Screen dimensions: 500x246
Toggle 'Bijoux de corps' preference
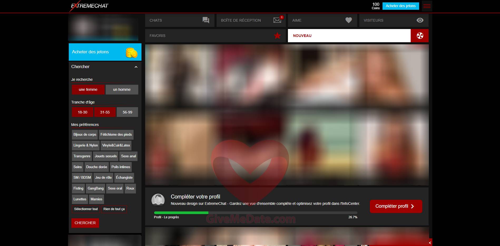(85, 135)
